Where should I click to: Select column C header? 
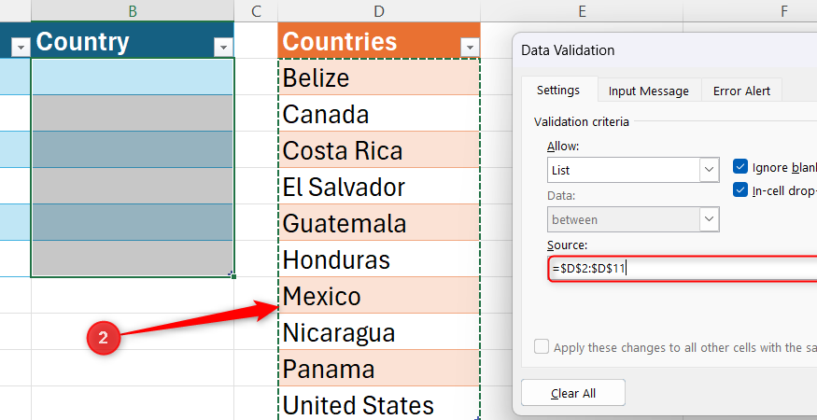[x=256, y=10]
